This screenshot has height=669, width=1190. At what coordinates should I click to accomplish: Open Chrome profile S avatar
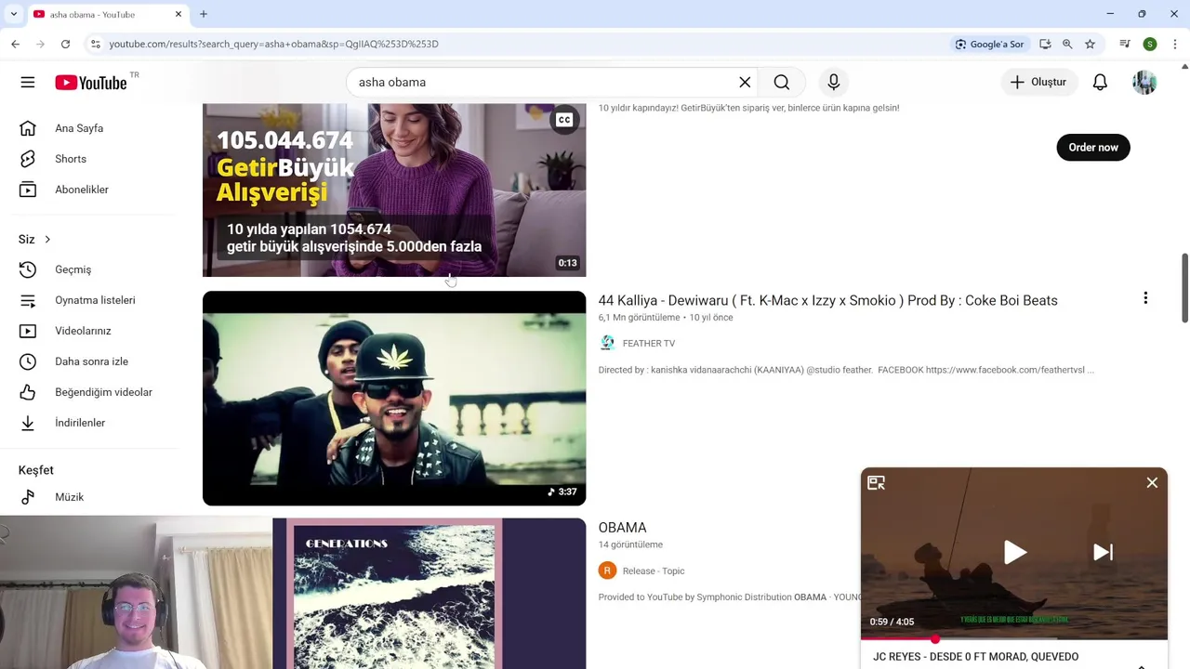coord(1150,44)
